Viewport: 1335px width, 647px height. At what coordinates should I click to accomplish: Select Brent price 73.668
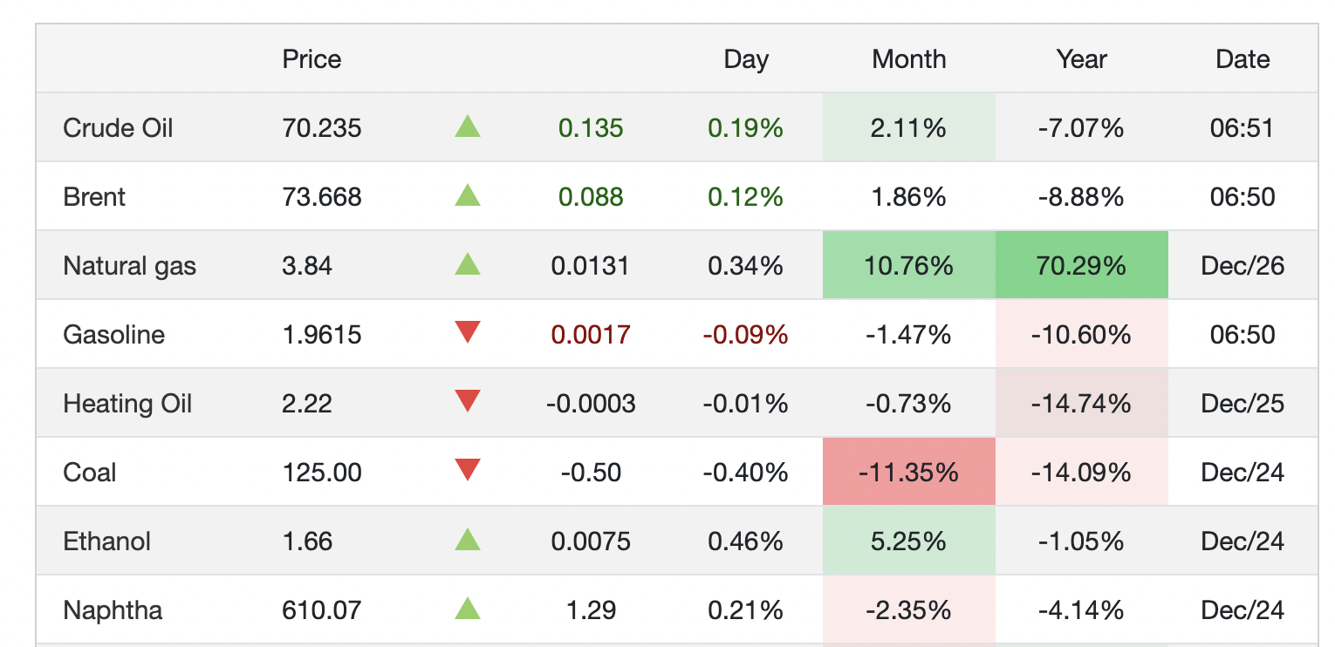(322, 197)
